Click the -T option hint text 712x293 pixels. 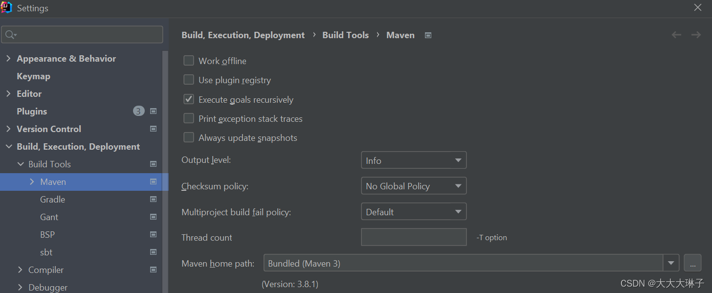491,238
